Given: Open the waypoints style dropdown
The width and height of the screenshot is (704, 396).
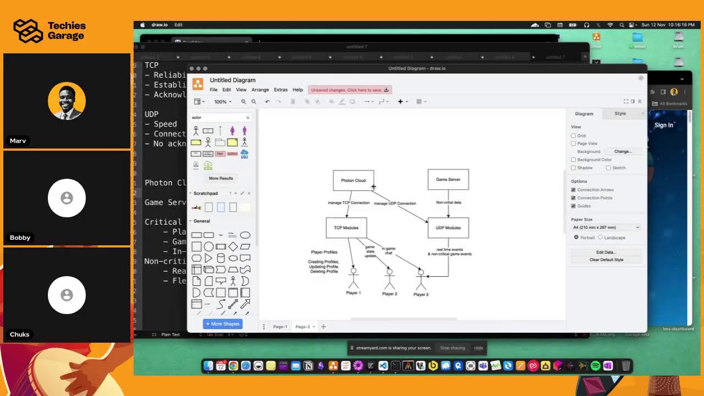Looking at the screenshot, I should pos(383,102).
